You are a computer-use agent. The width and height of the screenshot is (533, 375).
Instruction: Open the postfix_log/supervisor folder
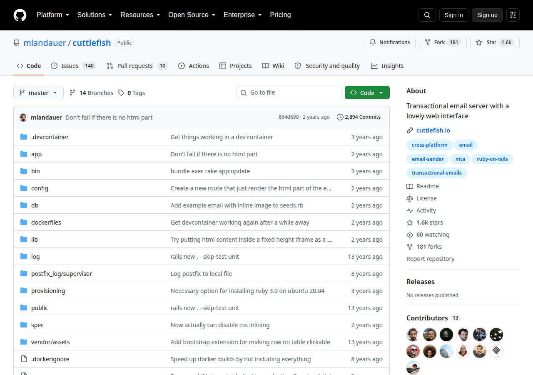point(62,274)
